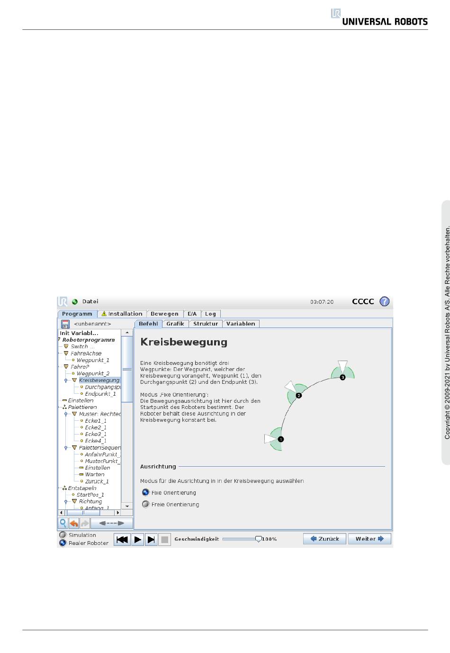Click the orange undo arrow
This screenshot has height=653, width=450.
pyautogui.click(x=74, y=523)
